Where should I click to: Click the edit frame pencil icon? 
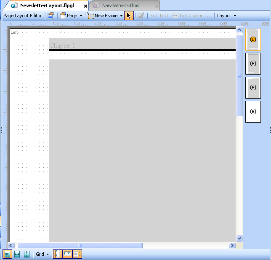pos(141,16)
